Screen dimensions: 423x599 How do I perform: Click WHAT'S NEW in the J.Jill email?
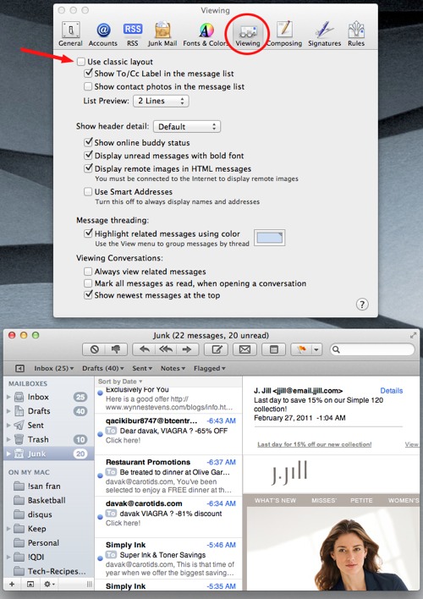click(275, 501)
